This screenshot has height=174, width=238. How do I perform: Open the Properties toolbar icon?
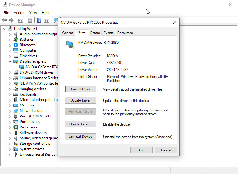click(x=30, y=20)
